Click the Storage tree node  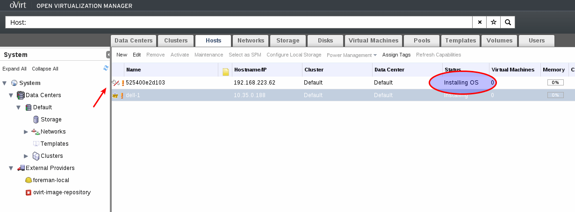[x=51, y=120]
